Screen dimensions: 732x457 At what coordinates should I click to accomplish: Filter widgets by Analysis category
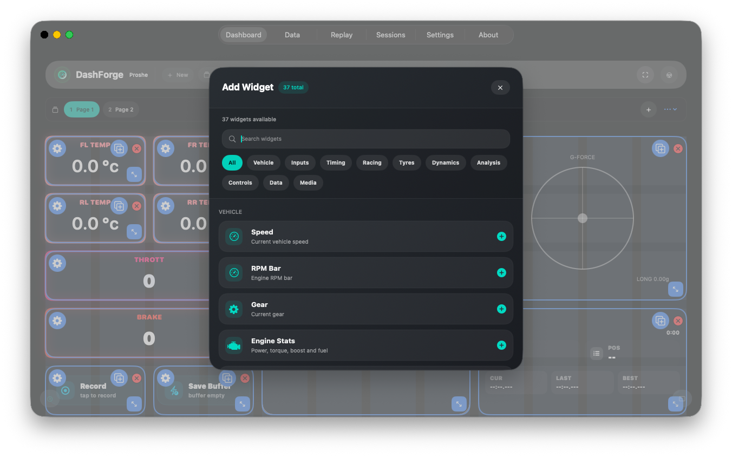489,162
